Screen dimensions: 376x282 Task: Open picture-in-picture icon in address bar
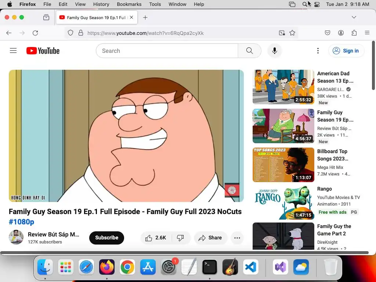(282, 33)
